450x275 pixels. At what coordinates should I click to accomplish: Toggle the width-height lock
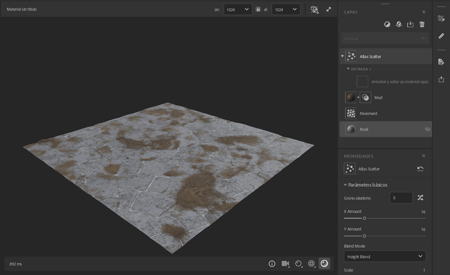click(258, 9)
